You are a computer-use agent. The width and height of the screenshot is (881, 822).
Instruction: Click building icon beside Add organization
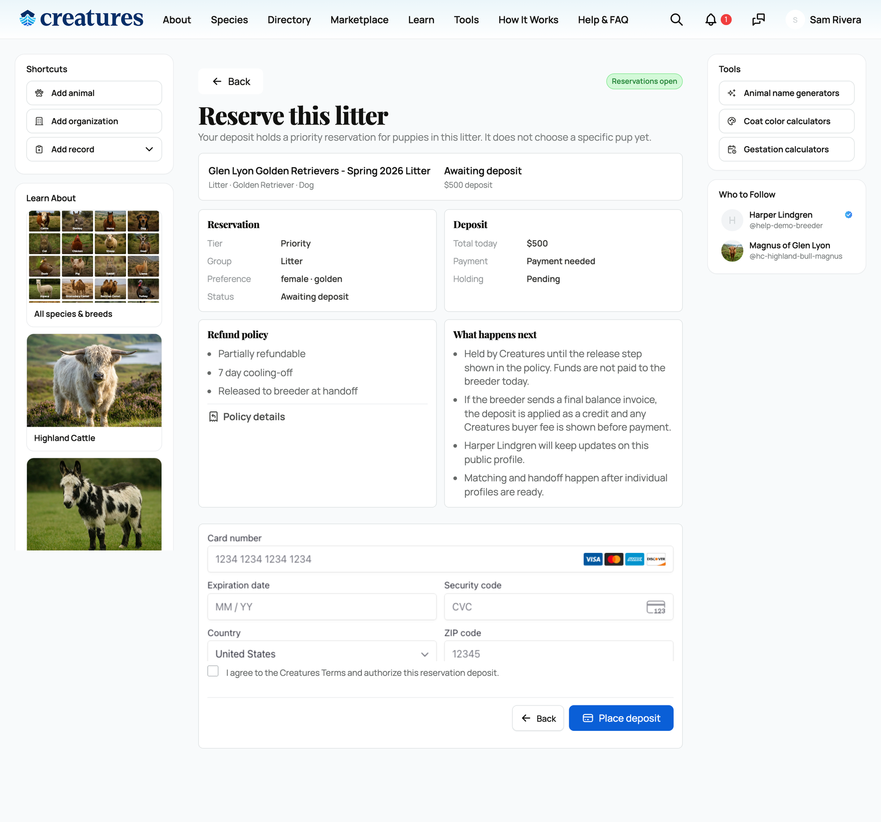[x=39, y=121]
